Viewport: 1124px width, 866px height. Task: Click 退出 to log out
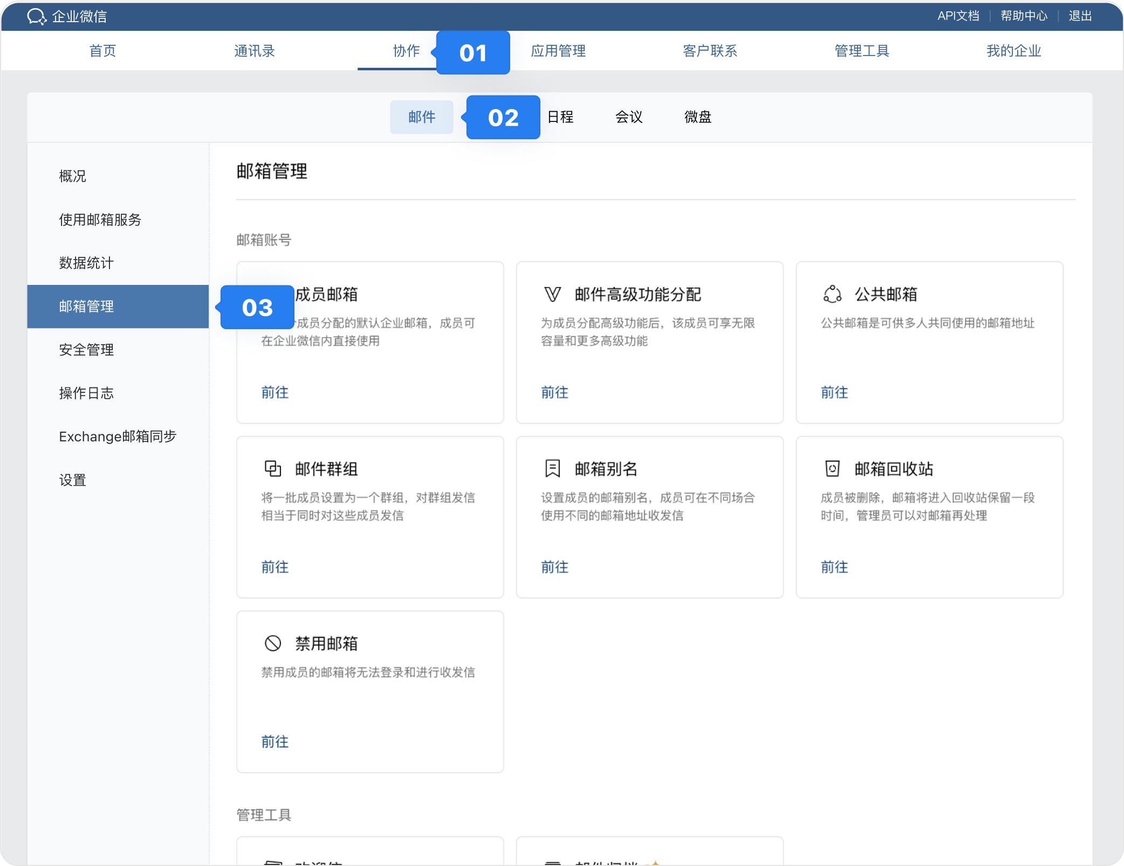tap(1080, 16)
